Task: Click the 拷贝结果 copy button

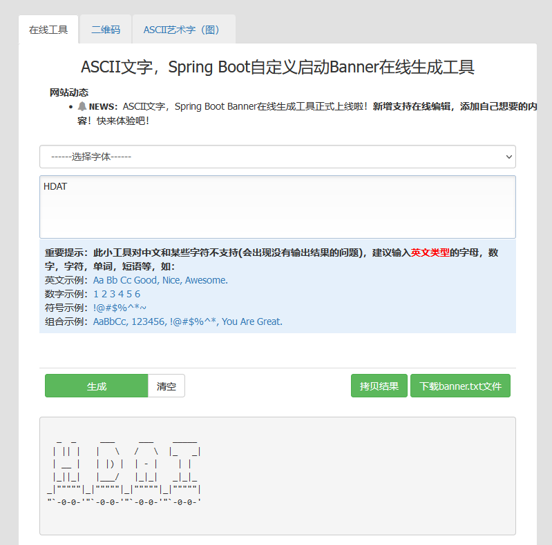Action: pos(379,386)
